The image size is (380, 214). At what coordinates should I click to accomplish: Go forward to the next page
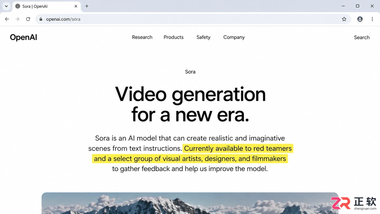point(17,19)
